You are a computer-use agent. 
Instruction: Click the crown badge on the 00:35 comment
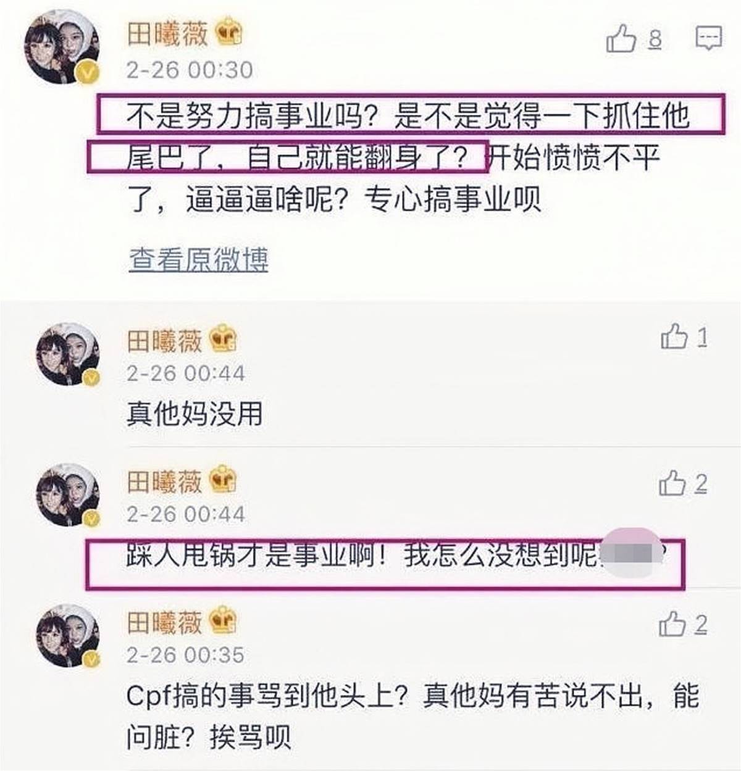pos(223,622)
